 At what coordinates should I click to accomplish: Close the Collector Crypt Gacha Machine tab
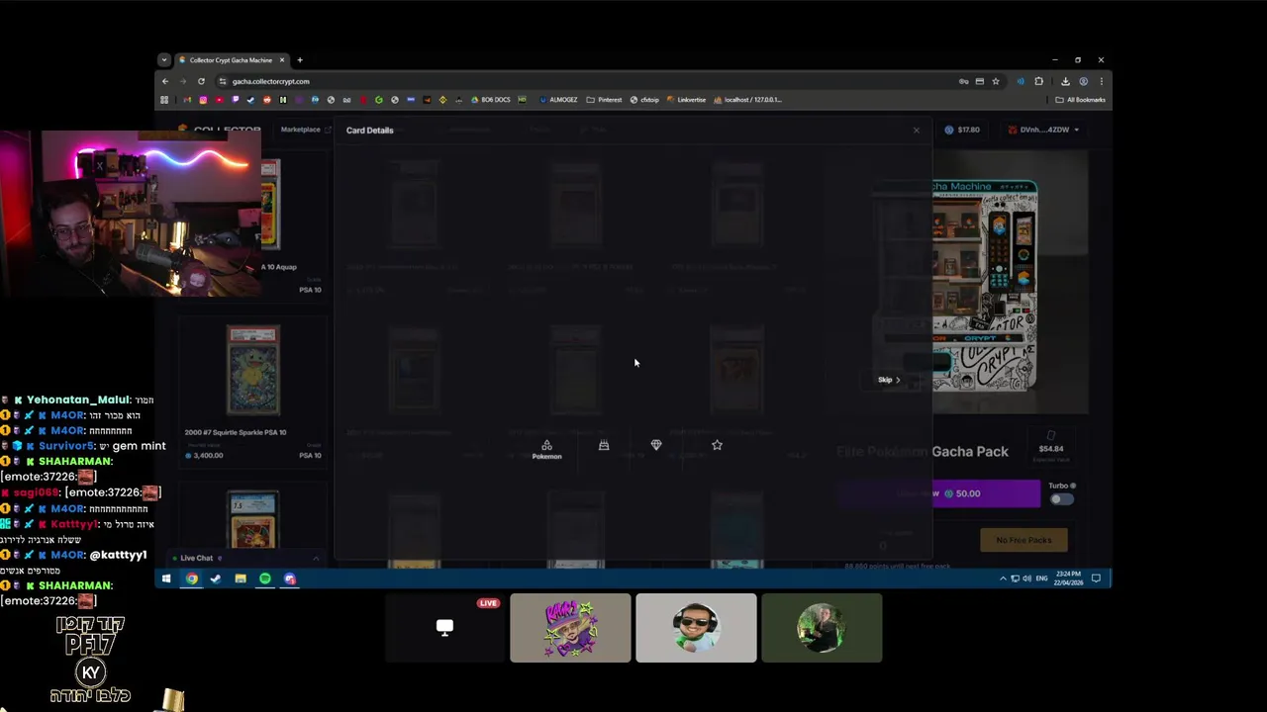pyautogui.click(x=282, y=60)
